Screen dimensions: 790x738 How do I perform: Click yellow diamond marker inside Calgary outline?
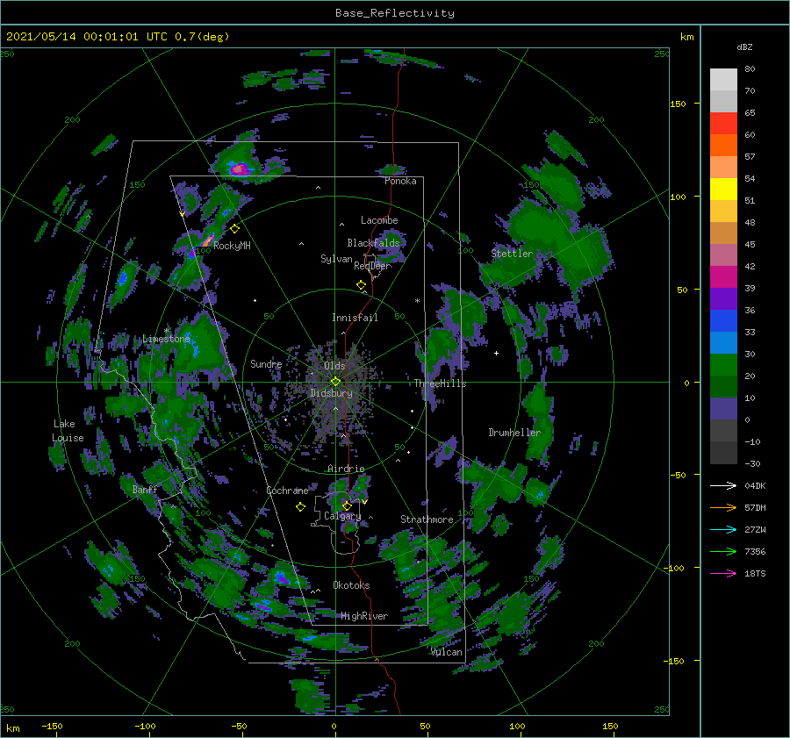(347, 505)
